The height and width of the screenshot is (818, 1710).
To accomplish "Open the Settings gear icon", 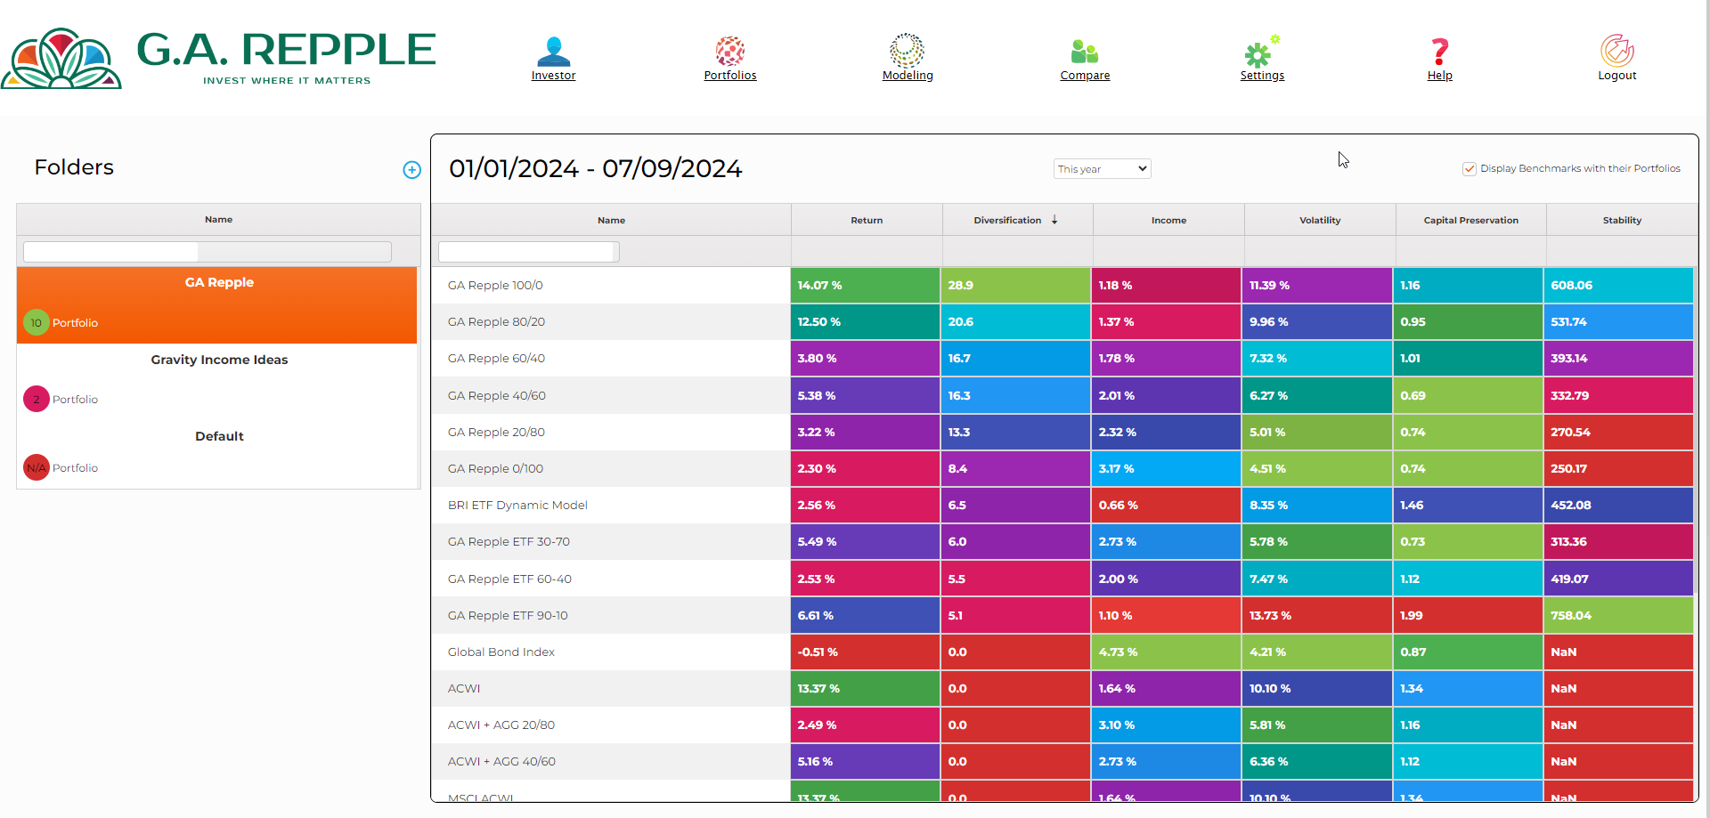I will (x=1260, y=53).
